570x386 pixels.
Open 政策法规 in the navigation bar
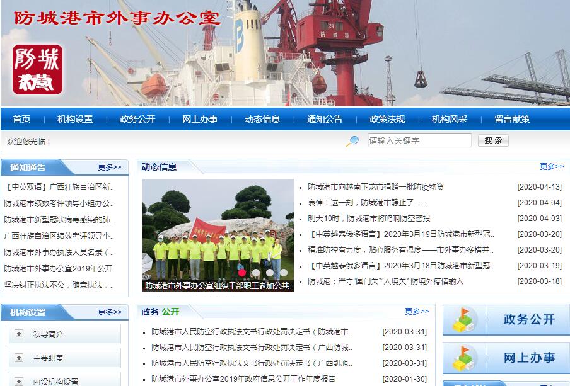click(x=387, y=119)
